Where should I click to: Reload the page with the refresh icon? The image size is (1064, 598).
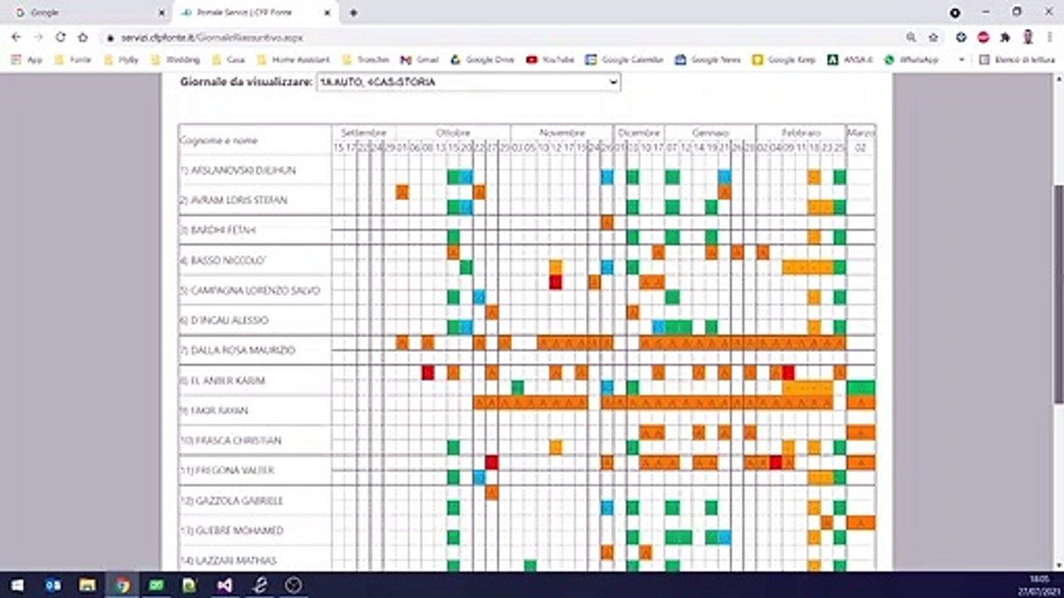point(60,37)
